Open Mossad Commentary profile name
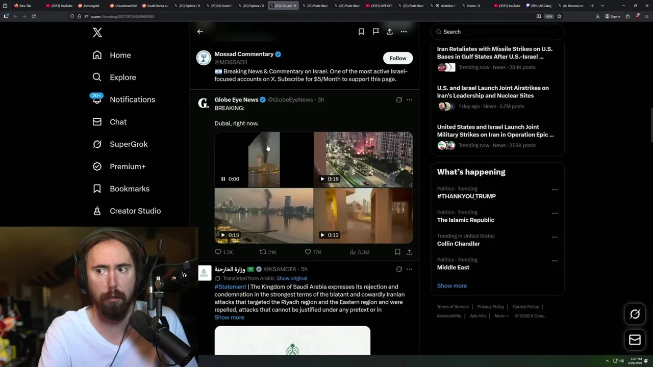Viewport: 653px width, 367px height. (244, 54)
